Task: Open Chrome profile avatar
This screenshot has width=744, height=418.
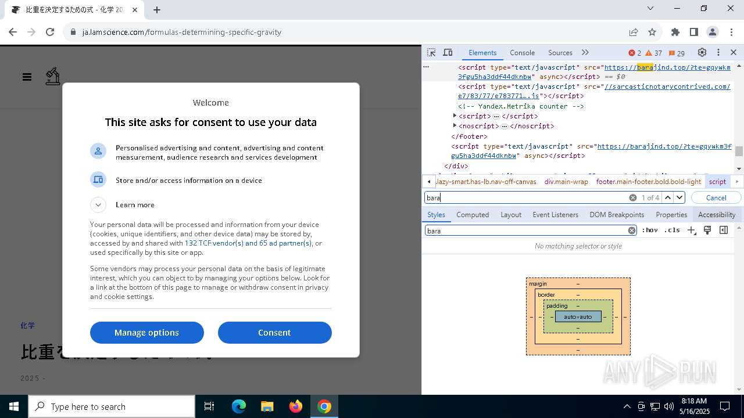Action: 713,32
